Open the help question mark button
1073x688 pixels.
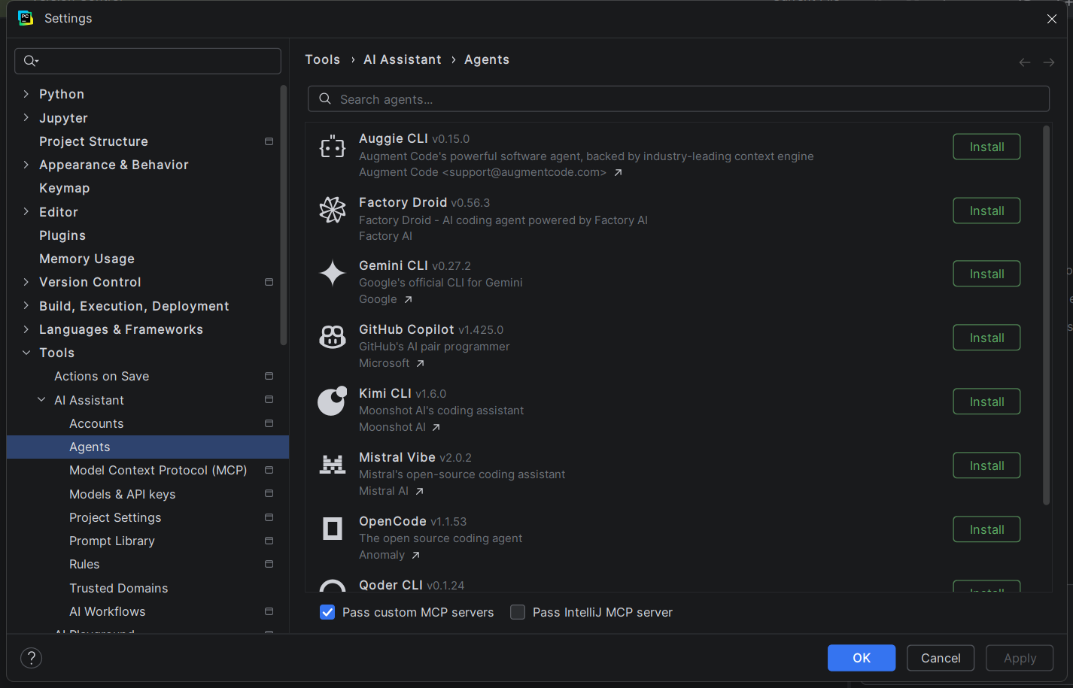[x=31, y=658]
